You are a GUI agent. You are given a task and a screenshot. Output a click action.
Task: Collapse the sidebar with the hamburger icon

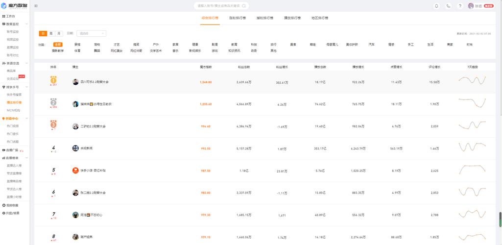coord(36,6)
